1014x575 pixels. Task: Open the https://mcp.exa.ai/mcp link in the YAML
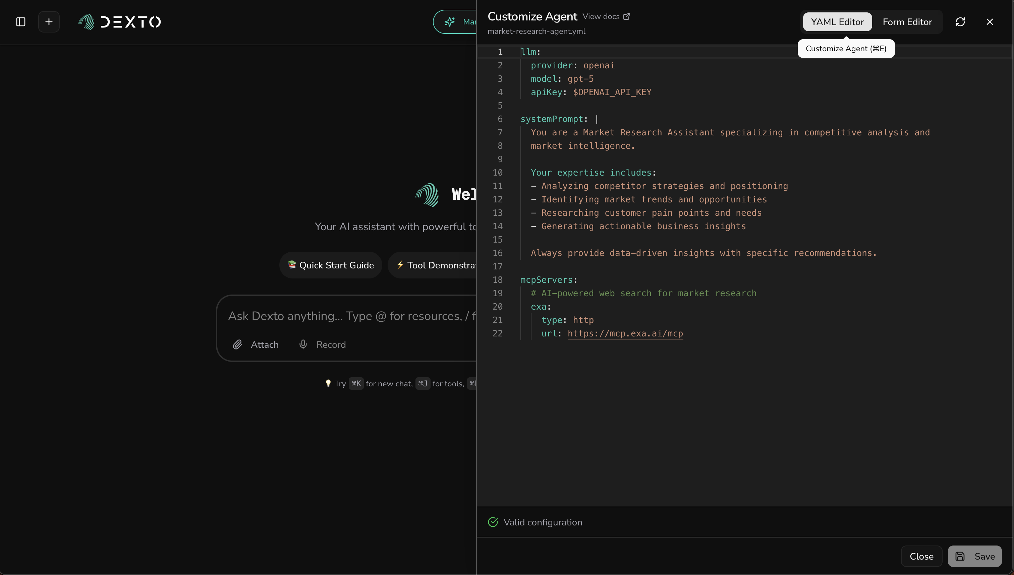(x=625, y=333)
